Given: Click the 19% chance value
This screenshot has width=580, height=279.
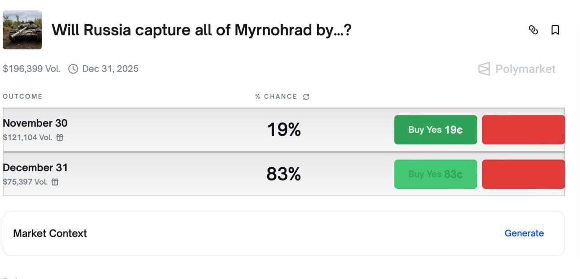Looking at the screenshot, I should [284, 130].
